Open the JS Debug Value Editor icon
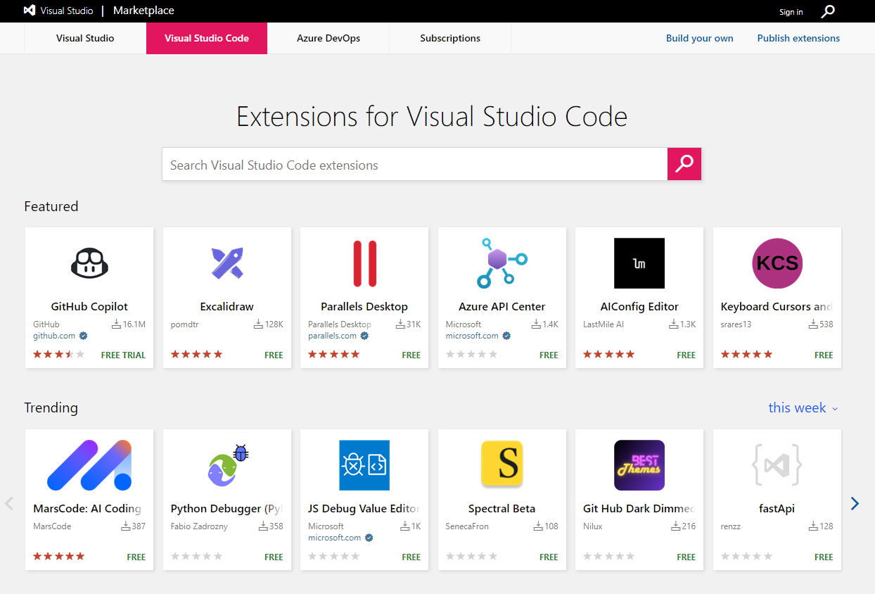 [x=364, y=465]
